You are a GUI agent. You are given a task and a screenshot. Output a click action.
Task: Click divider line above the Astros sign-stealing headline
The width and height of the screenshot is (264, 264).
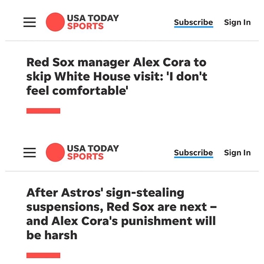(x=132, y=171)
